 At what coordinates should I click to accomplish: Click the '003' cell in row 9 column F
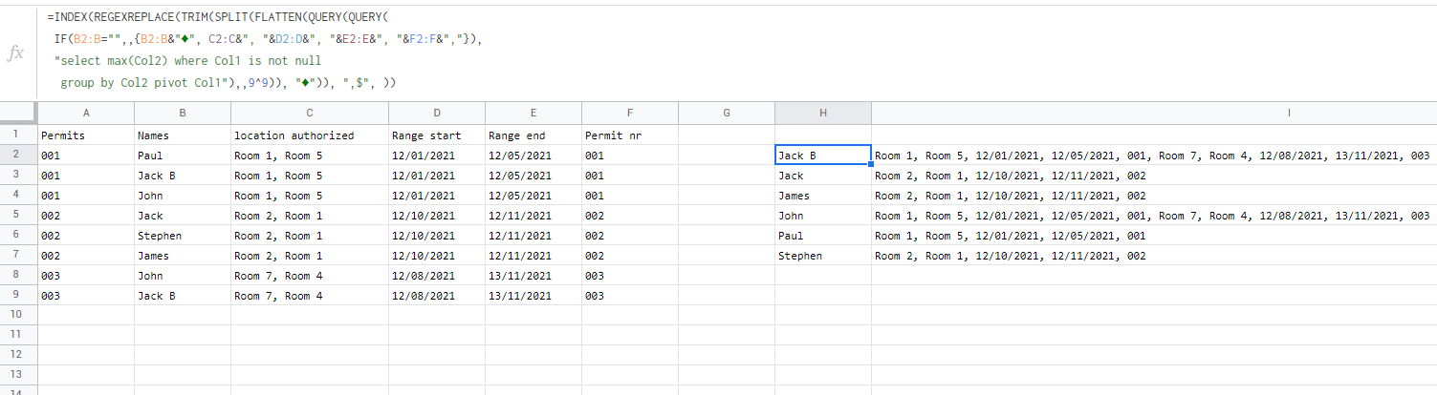point(630,295)
